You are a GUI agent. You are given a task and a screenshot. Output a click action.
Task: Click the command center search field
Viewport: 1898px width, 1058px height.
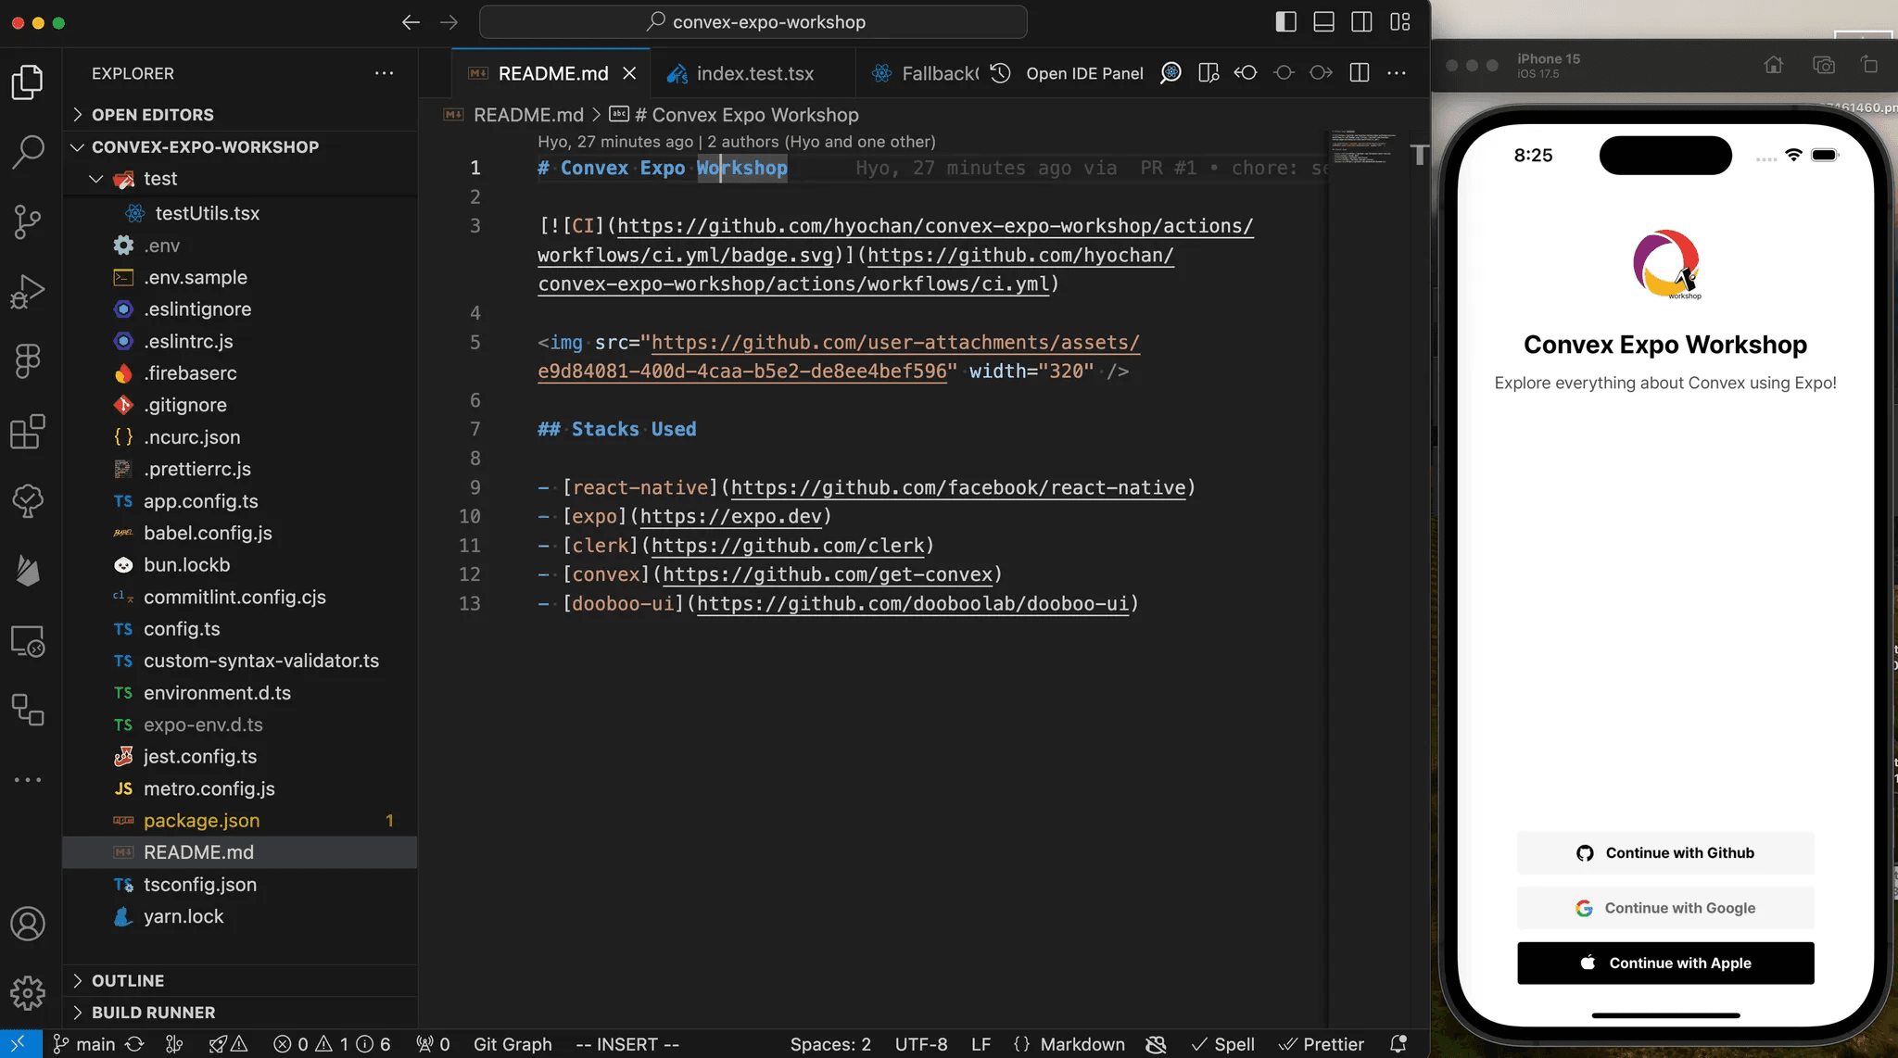point(753,22)
